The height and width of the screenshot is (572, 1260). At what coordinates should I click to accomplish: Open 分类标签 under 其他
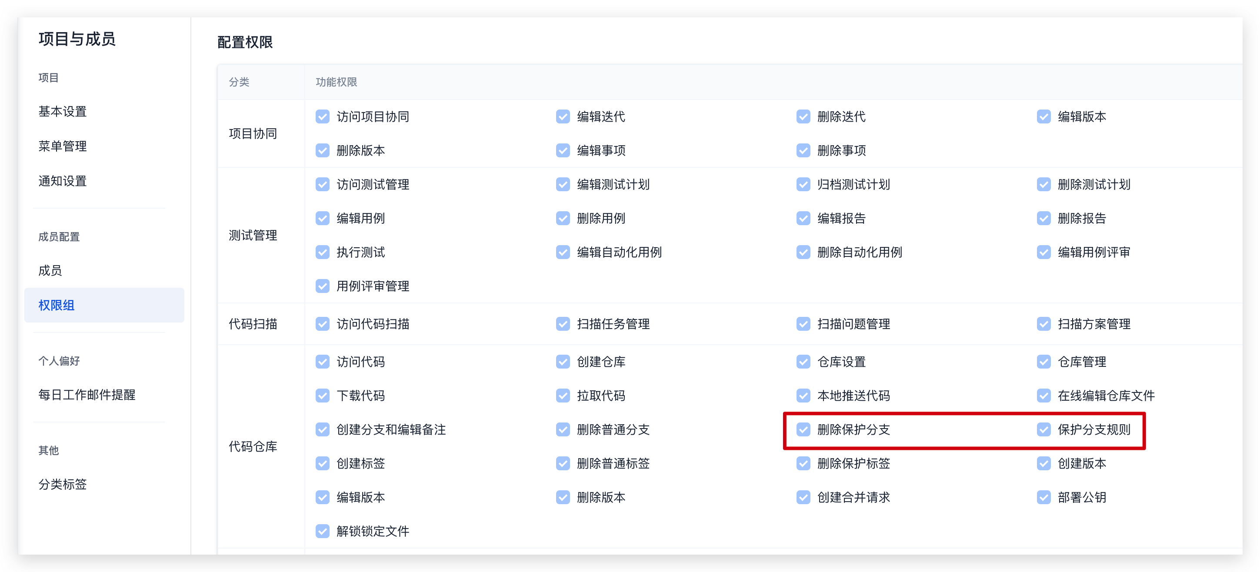click(x=63, y=484)
